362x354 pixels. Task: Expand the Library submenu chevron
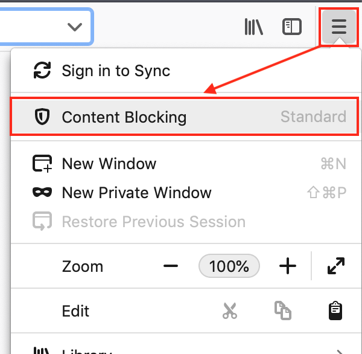pos(341,350)
